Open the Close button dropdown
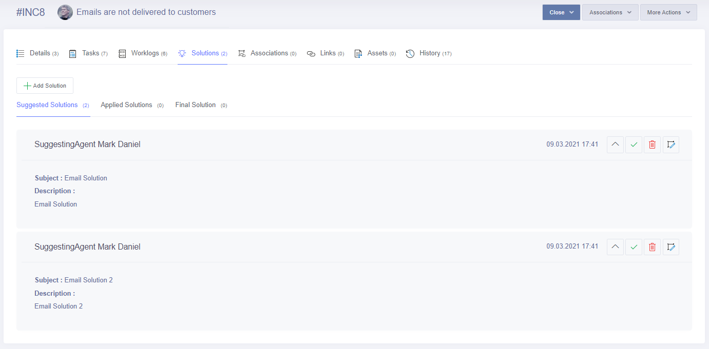 [561, 12]
